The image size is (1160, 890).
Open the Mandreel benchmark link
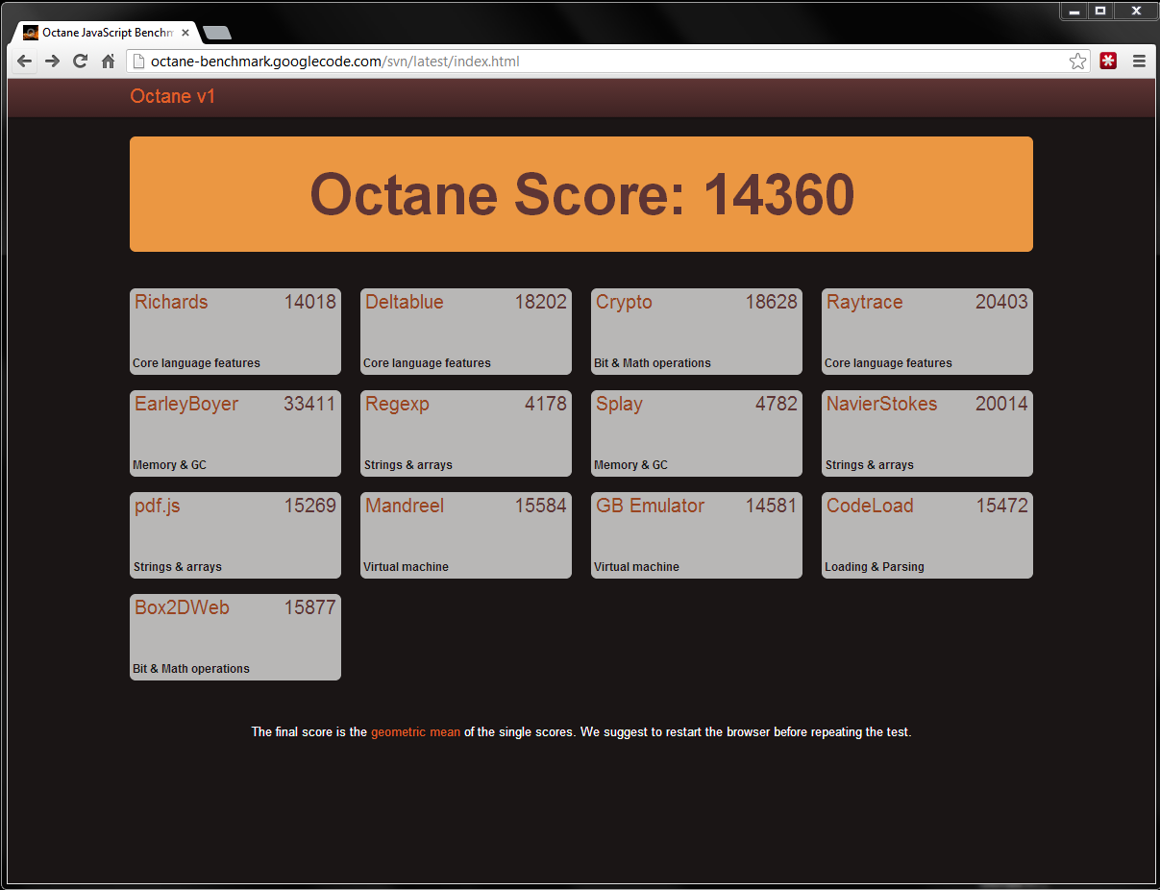pyautogui.click(x=404, y=506)
